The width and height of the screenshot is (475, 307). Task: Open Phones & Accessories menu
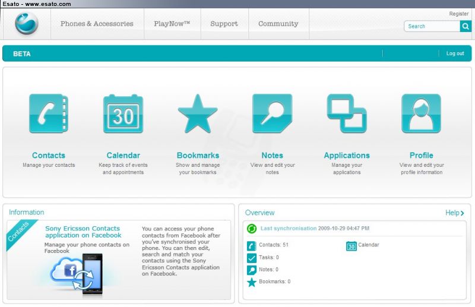[97, 24]
